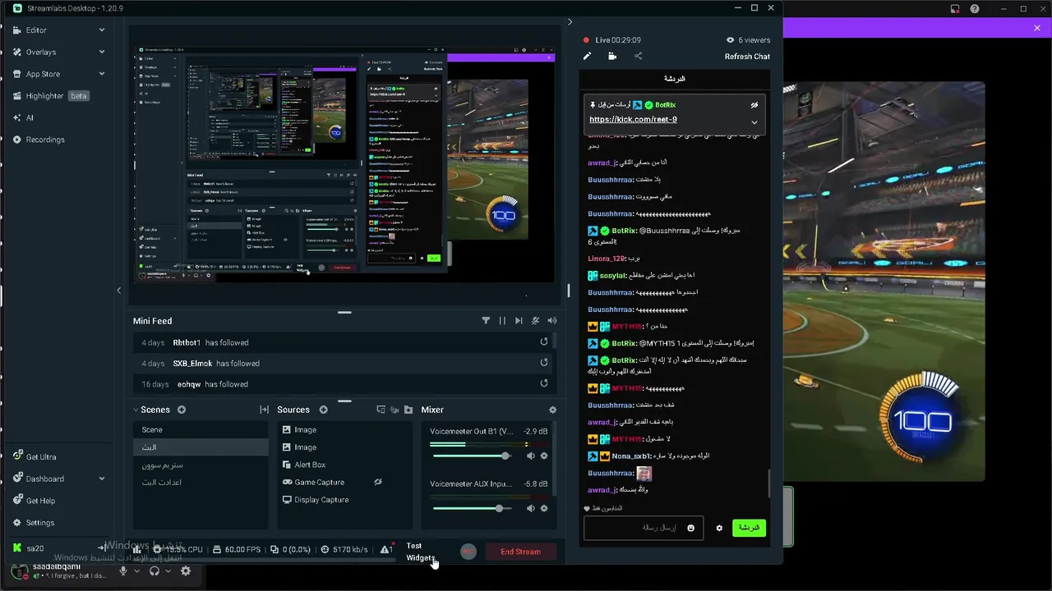
Task: Open Sources studio mode icon
Action: (x=394, y=410)
